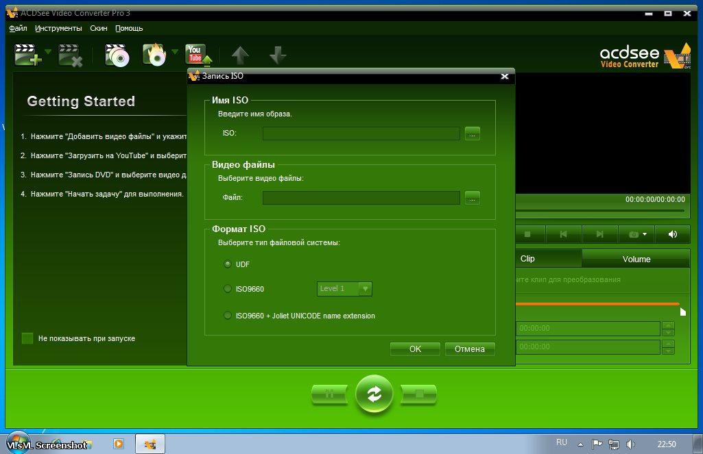Click Отмена to cancel the dialog

470,349
